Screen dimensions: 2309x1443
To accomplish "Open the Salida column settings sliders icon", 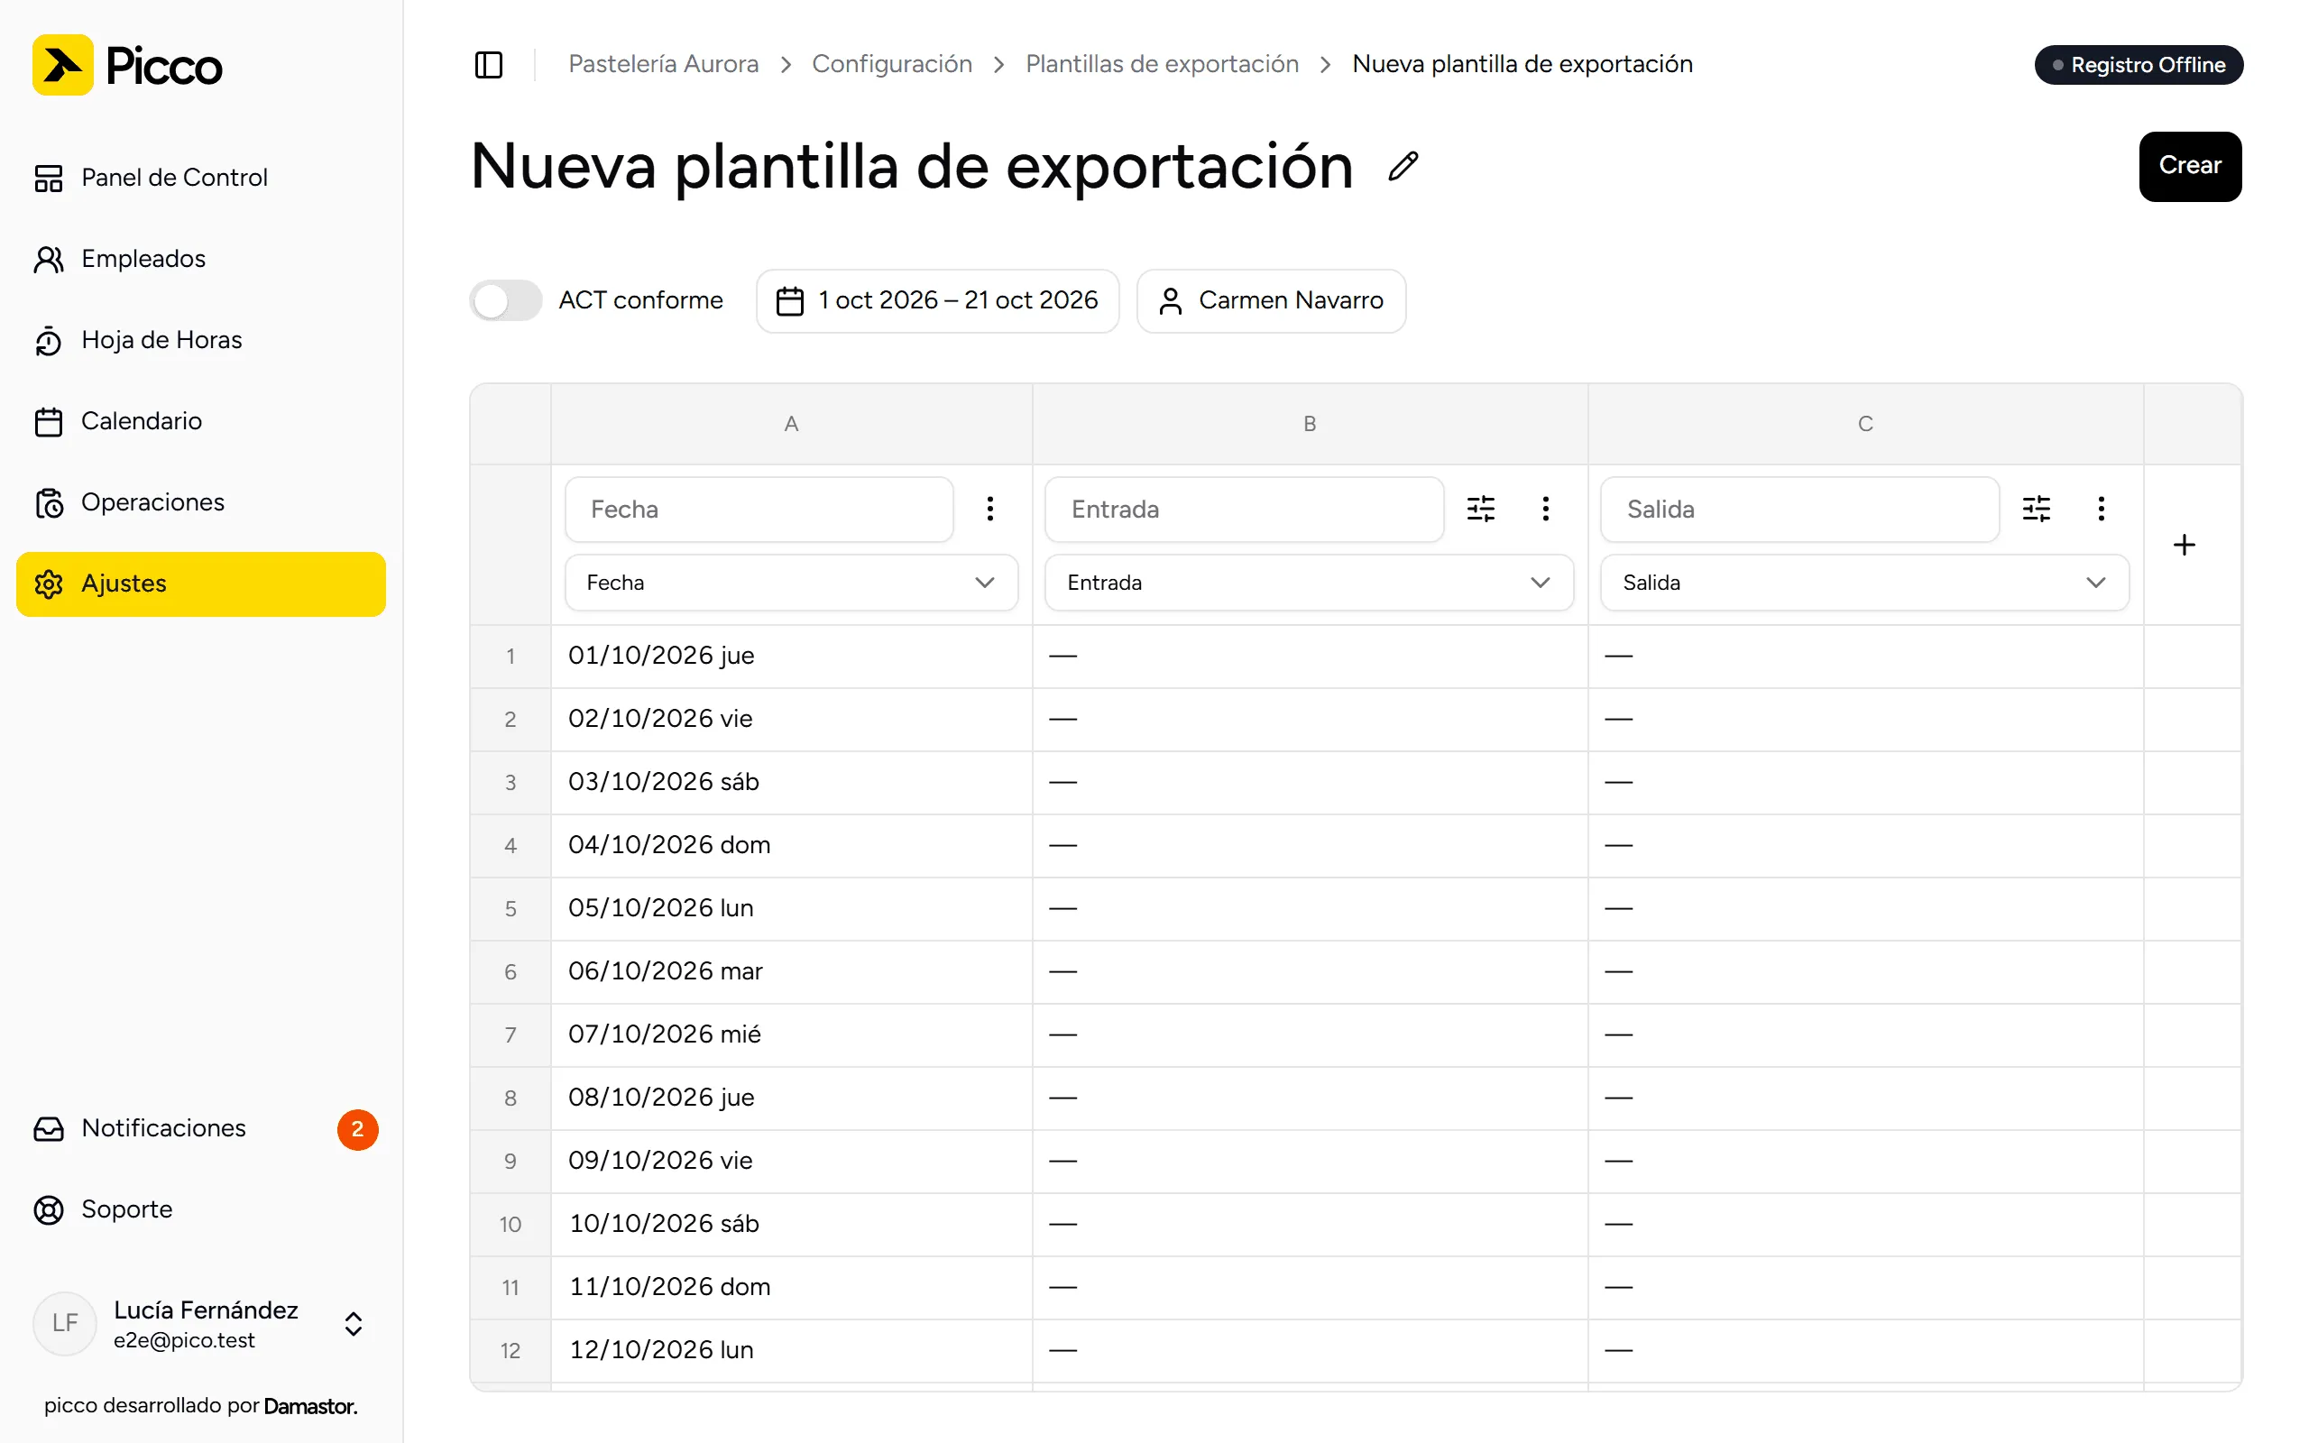I will pyautogui.click(x=2036, y=509).
